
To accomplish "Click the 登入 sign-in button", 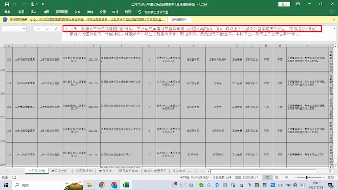I will click(x=285, y=3).
